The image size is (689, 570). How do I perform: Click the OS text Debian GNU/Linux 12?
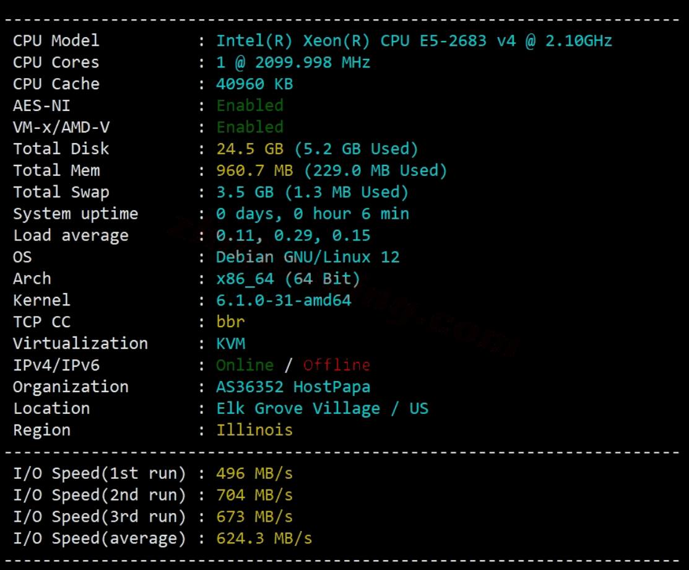click(x=308, y=257)
